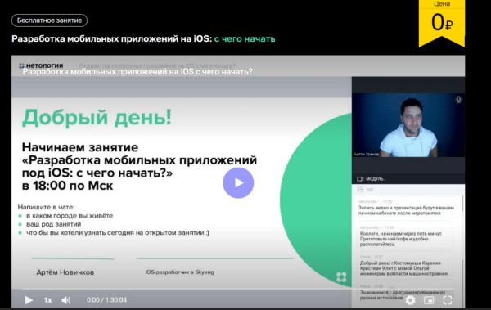The image size is (491, 310).
Task: Change playback speed from 1x
Action: (47, 300)
